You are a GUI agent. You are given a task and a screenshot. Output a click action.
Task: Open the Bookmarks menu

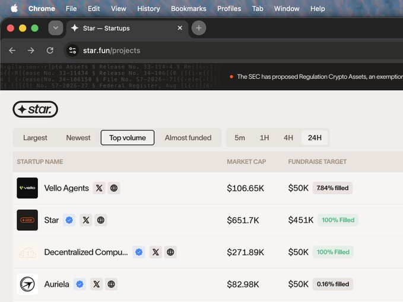(x=188, y=9)
